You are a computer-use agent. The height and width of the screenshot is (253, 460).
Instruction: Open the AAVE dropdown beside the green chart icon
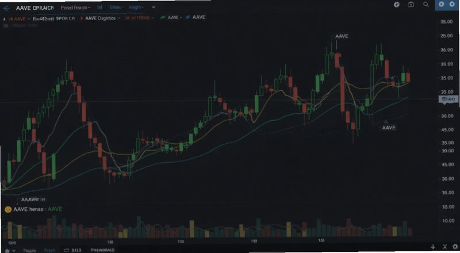tap(175, 18)
